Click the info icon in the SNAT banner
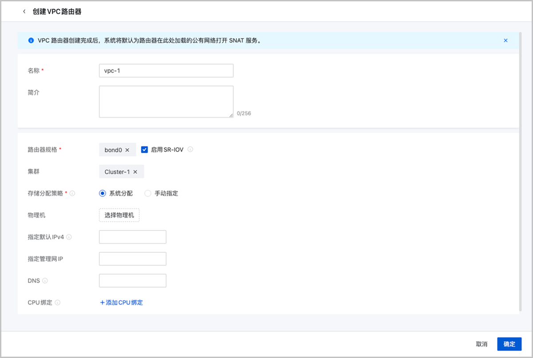 (31, 40)
